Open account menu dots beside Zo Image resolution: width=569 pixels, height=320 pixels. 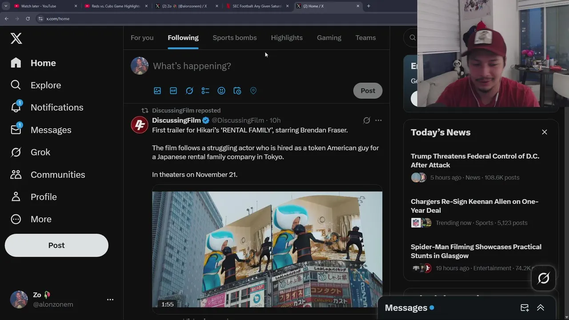point(110,300)
